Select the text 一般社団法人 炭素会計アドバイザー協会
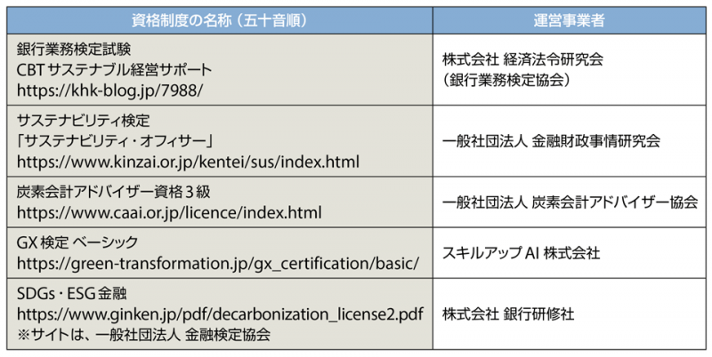This screenshot has height=357, width=712. (x=570, y=202)
